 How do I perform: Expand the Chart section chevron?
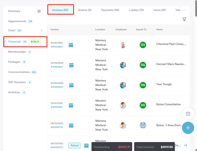pos(41,30)
